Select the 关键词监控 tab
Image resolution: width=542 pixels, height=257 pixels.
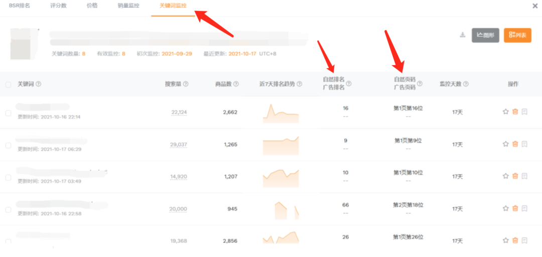click(173, 6)
